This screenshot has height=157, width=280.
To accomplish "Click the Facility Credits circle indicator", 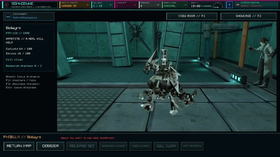I will coord(88,5).
